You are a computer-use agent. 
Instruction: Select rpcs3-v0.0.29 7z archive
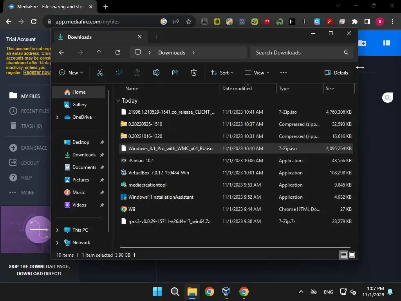(236, 221)
